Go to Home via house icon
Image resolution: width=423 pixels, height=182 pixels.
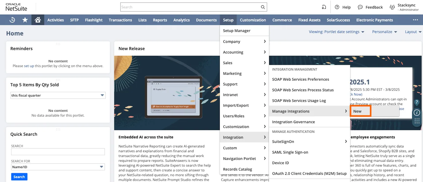coord(38,20)
